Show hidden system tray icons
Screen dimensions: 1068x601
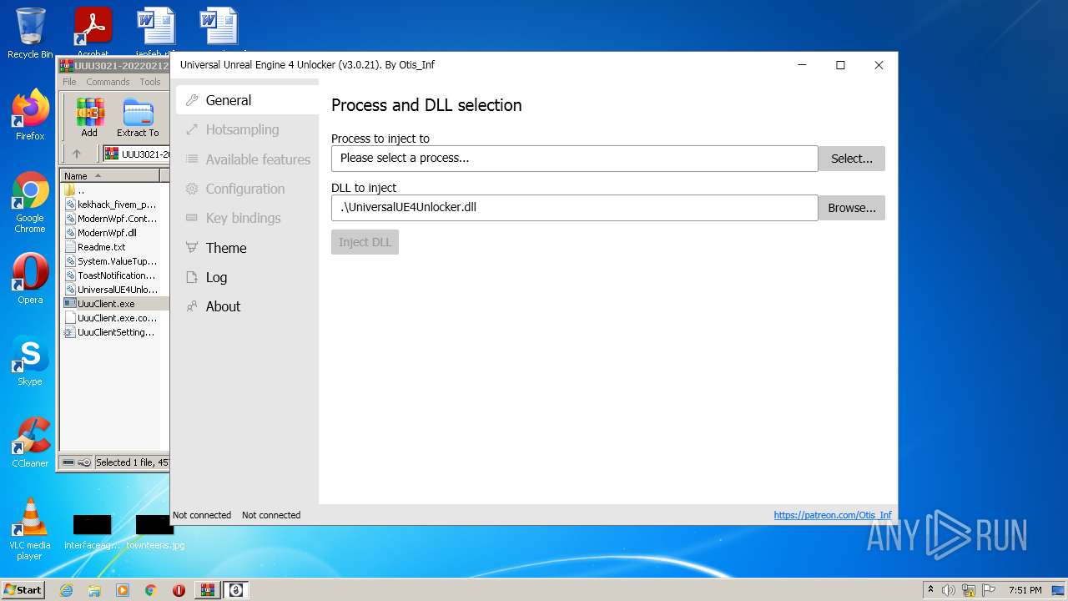coord(930,590)
